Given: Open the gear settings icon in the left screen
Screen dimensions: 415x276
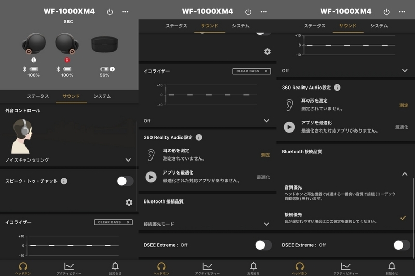Looking at the screenshot, I should click(x=129, y=202).
